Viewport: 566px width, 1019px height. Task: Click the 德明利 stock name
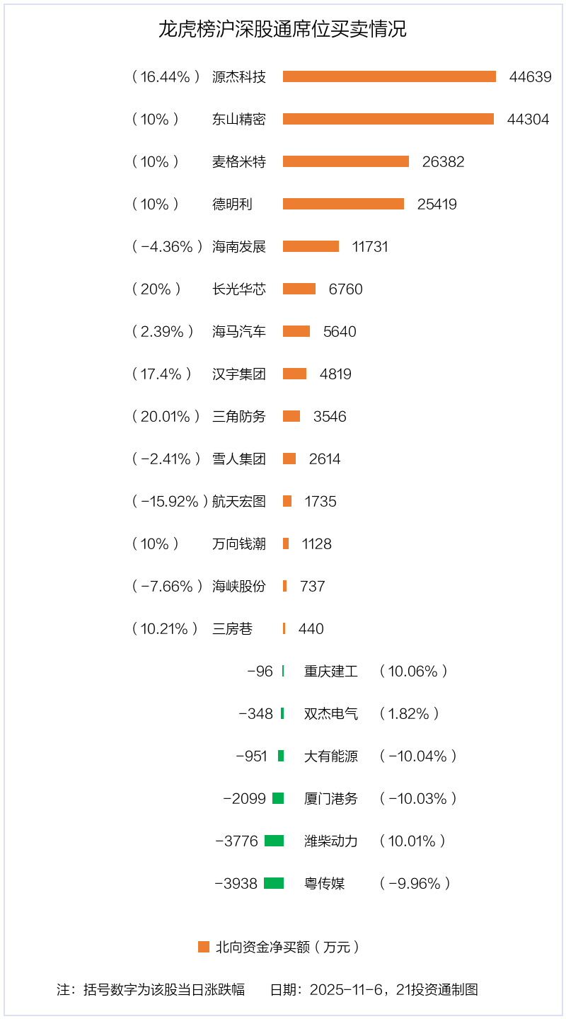click(x=232, y=204)
